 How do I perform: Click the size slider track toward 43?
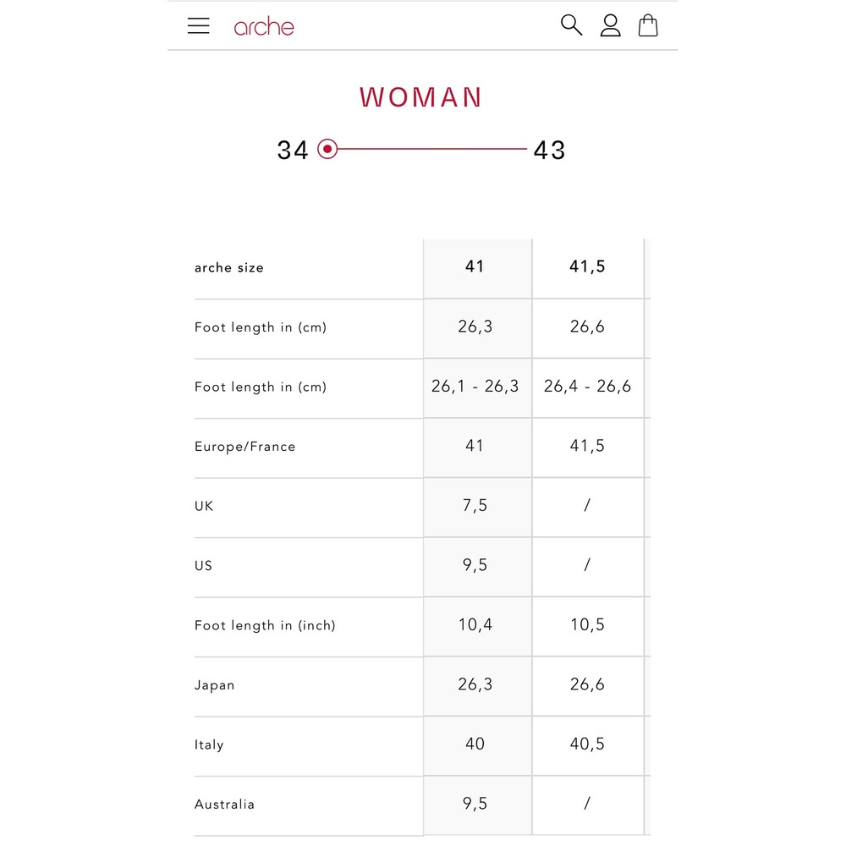click(431, 149)
